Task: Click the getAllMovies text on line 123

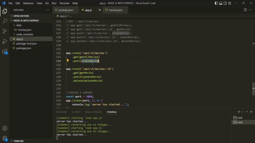Action: [x=89, y=57]
